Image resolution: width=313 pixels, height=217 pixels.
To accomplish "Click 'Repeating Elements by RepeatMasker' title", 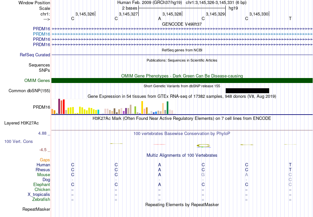I will [x=182, y=204].
